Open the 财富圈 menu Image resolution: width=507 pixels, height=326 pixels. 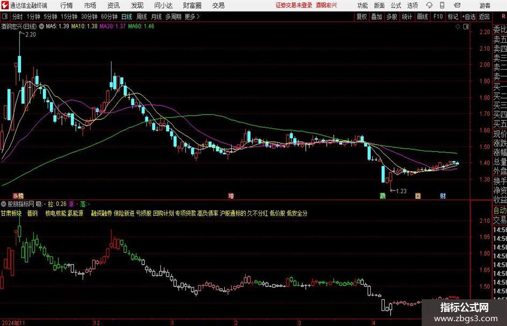pos(192,5)
